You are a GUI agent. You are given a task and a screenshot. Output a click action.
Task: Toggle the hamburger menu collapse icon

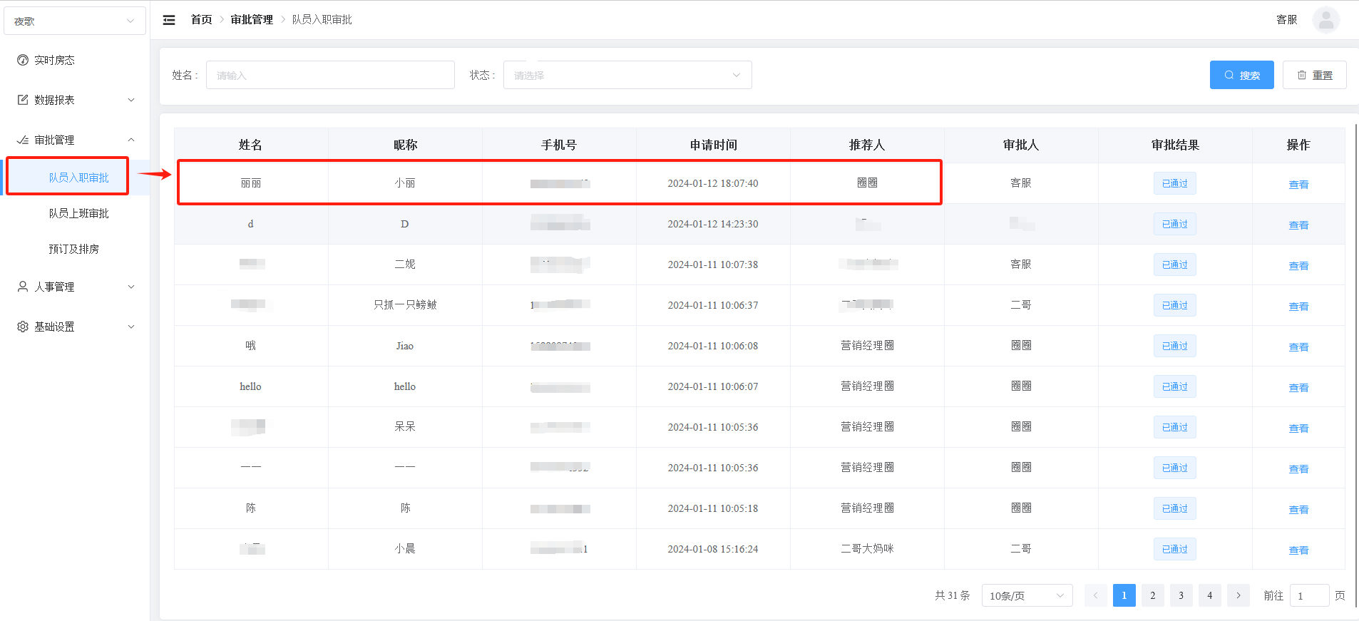(x=169, y=20)
